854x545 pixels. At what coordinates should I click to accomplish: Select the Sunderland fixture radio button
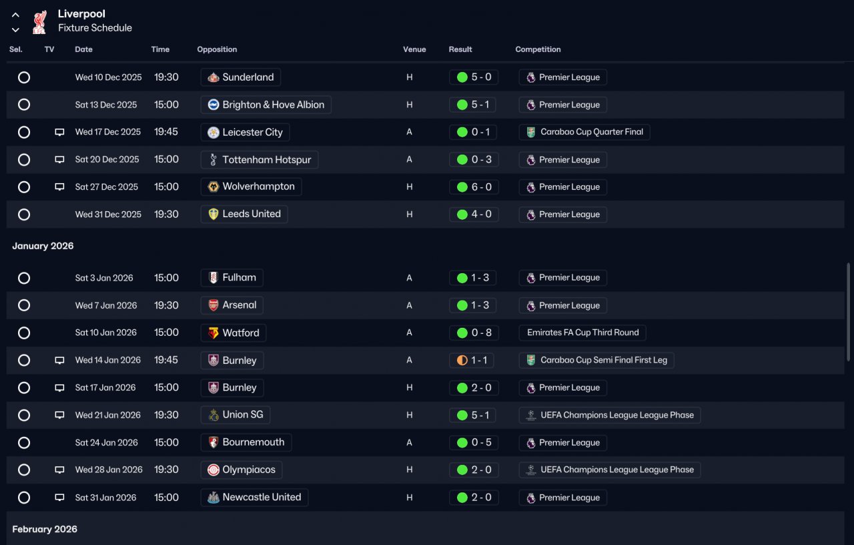tap(24, 77)
